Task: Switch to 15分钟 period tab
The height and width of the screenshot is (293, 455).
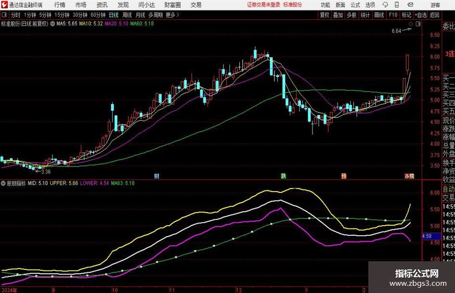Action: [62, 15]
